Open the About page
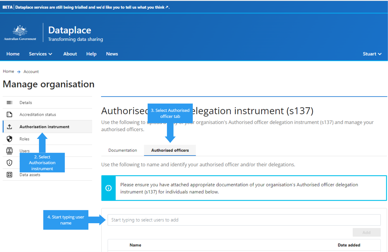The height and width of the screenshot is (252, 388). tap(70, 54)
